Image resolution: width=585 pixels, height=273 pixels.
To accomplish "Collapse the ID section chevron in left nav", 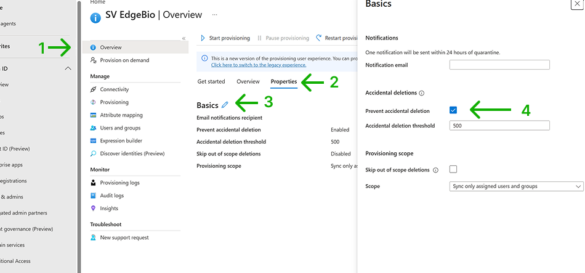I will coord(68,68).
